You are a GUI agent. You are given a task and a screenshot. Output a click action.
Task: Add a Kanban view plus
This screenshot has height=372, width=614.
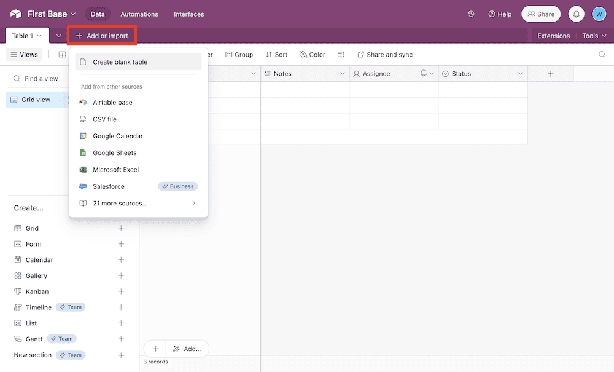point(121,291)
